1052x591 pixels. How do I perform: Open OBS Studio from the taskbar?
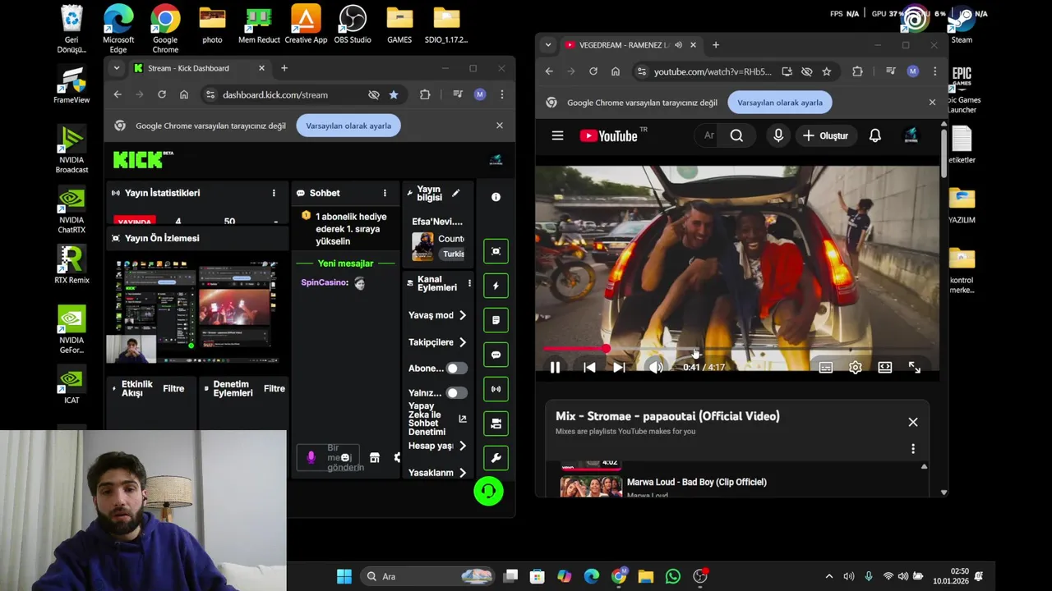[700, 576]
